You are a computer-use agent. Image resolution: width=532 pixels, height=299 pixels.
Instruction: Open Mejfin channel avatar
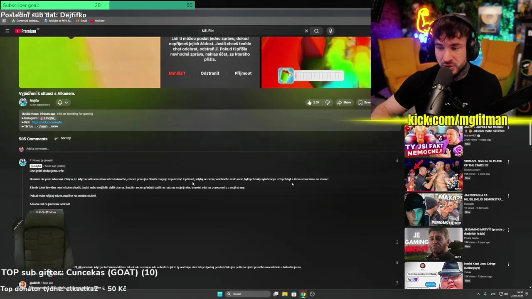click(23, 102)
